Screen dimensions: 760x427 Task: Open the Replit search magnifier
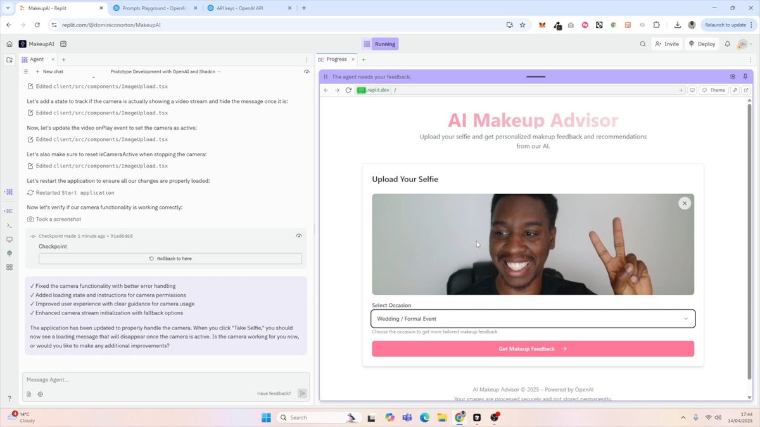(x=643, y=44)
